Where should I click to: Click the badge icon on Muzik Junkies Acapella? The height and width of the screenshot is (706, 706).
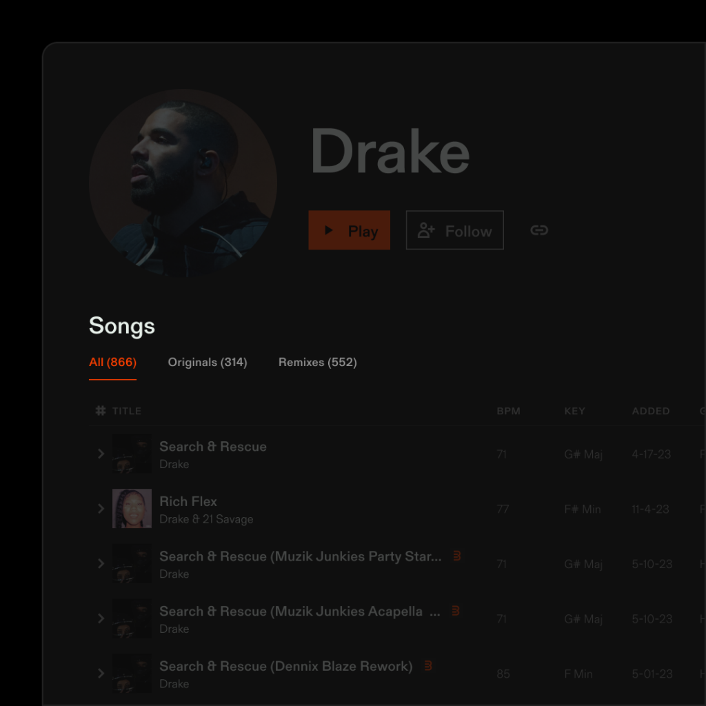[x=456, y=611]
